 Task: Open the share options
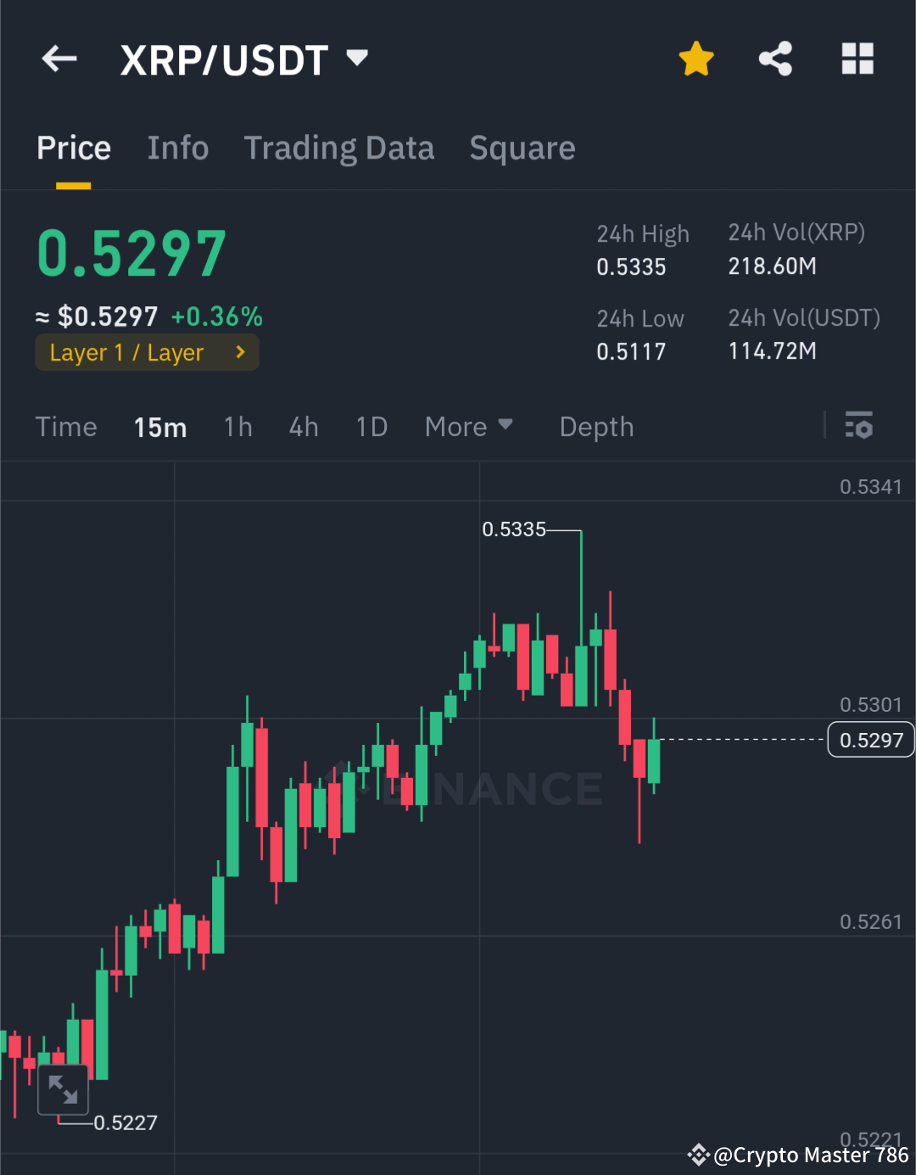(x=775, y=59)
